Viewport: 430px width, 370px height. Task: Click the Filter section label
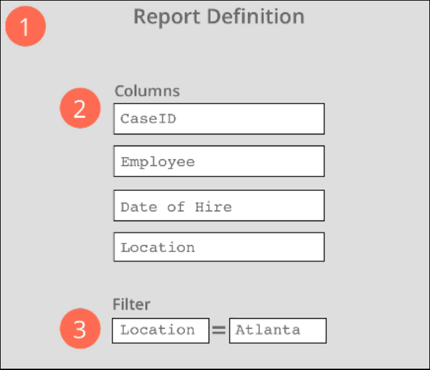(x=131, y=304)
